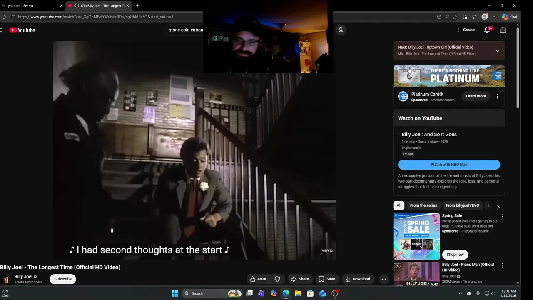The image size is (533, 300).
Task: Expand the Next: Uptown Girl mix panel
Action: click(497, 50)
